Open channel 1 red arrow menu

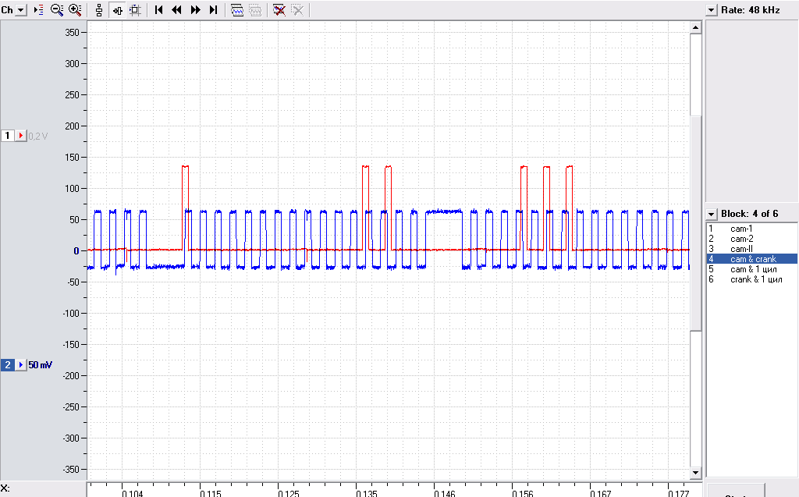pyautogui.click(x=21, y=136)
